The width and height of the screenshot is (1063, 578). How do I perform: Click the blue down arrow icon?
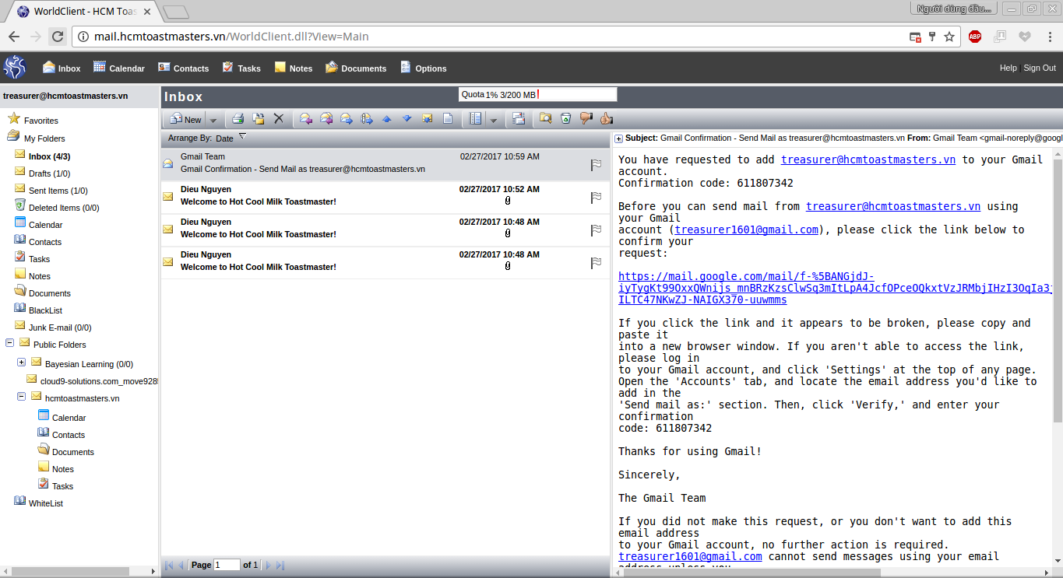tap(407, 119)
